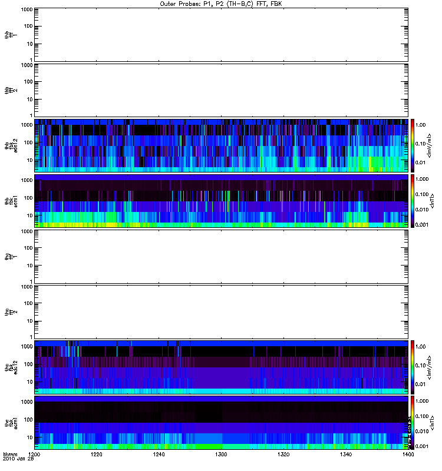Click the empty top thb FFT panel
Image resolution: width=442 pixels, height=471 pixels.
pyautogui.click(x=221, y=35)
